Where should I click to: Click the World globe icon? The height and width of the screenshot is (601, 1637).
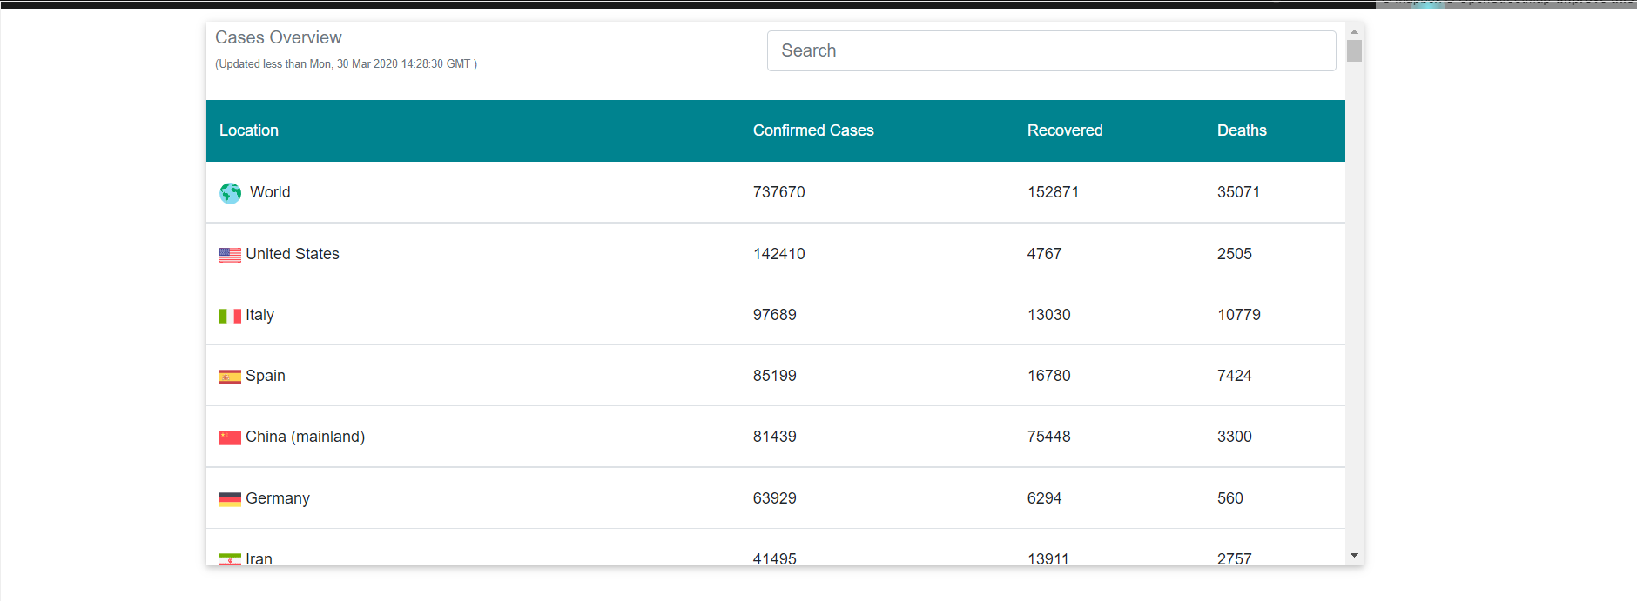click(x=230, y=193)
